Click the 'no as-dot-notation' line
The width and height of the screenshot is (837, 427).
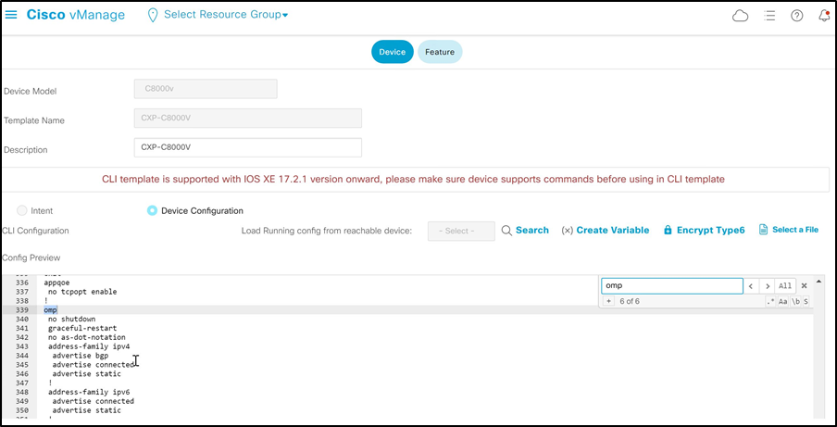[87, 337]
